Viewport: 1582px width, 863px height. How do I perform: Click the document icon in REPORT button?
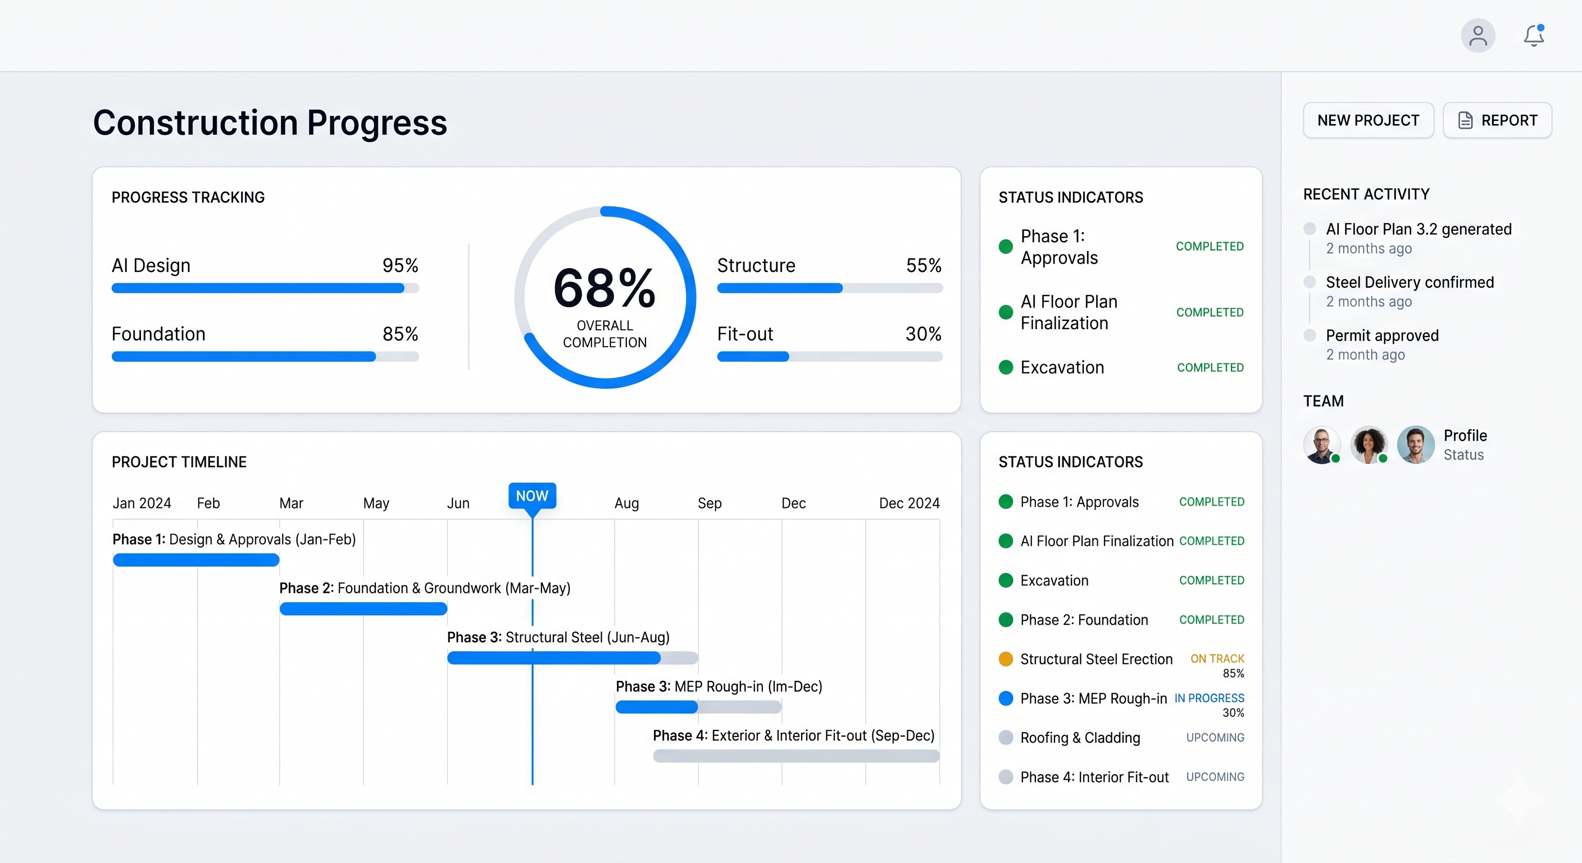point(1465,120)
